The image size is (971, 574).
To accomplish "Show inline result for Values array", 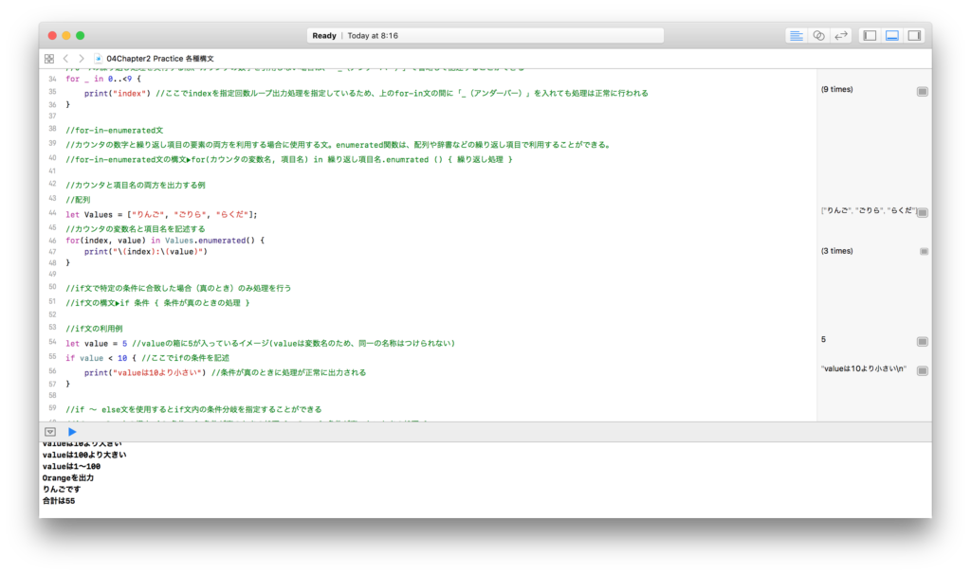I will 923,213.
